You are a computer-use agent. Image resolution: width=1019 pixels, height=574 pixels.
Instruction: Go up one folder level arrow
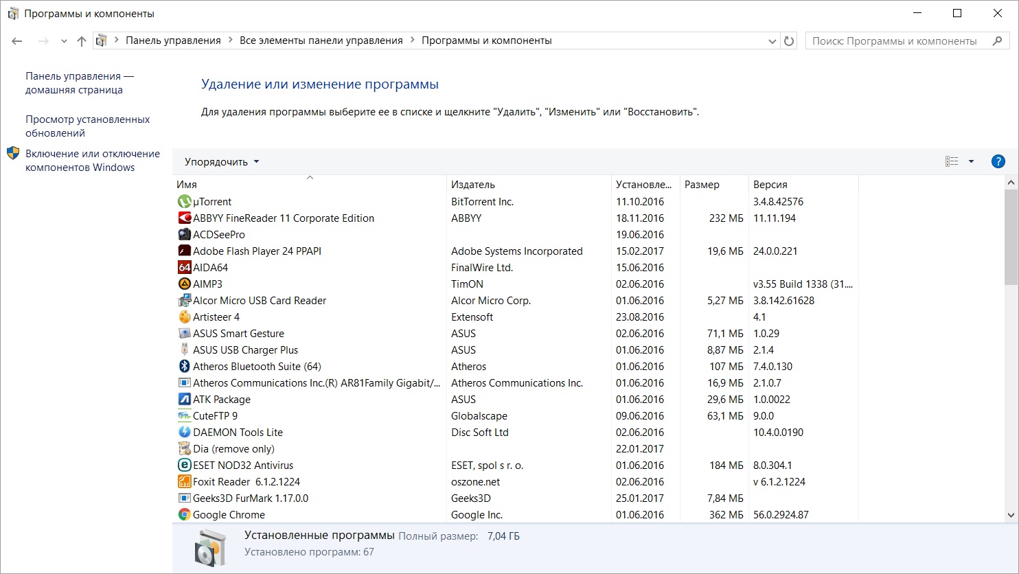pyautogui.click(x=82, y=41)
